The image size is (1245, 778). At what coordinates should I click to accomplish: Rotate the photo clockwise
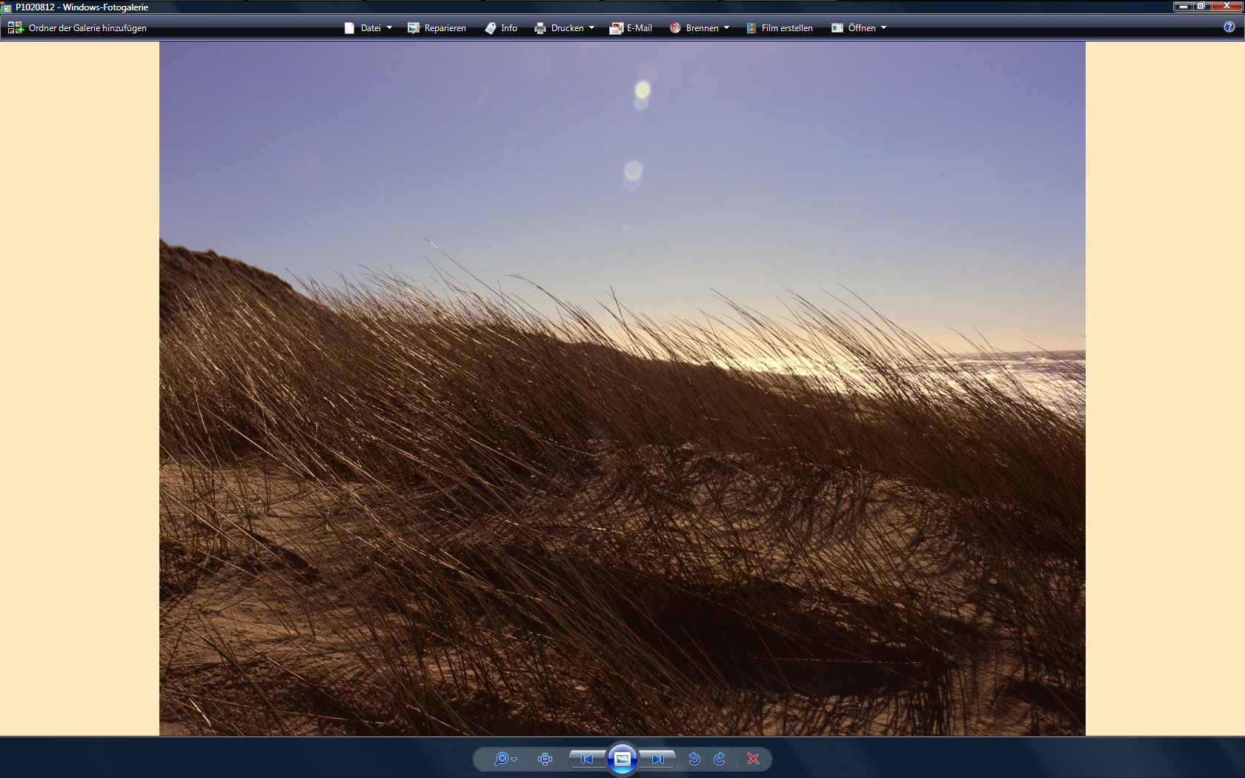click(x=720, y=759)
